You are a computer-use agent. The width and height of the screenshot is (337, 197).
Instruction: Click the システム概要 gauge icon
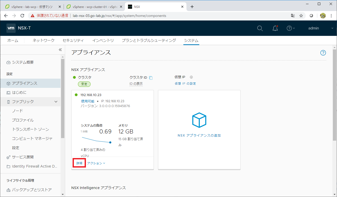click(x=8, y=63)
